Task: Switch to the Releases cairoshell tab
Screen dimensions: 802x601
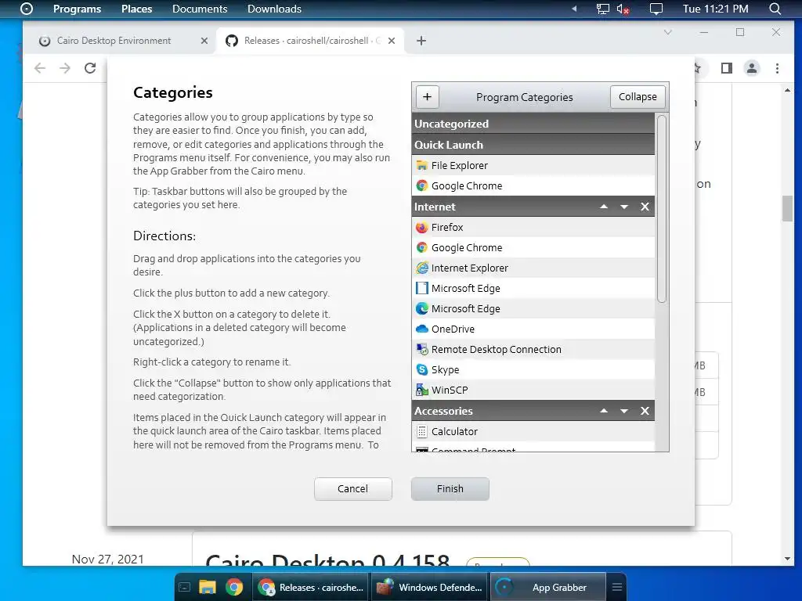Action: pyautogui.click(x=311, y=41)
